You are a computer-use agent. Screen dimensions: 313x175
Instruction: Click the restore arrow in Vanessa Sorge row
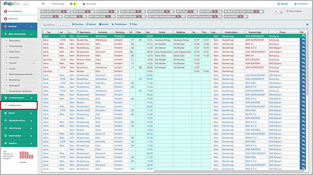pos(303,40)
